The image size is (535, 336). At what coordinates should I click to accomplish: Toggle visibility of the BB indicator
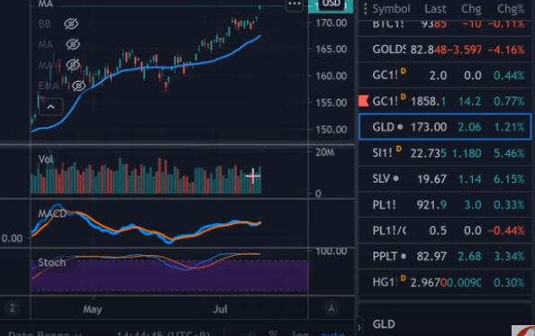click(x=71, y=24)
